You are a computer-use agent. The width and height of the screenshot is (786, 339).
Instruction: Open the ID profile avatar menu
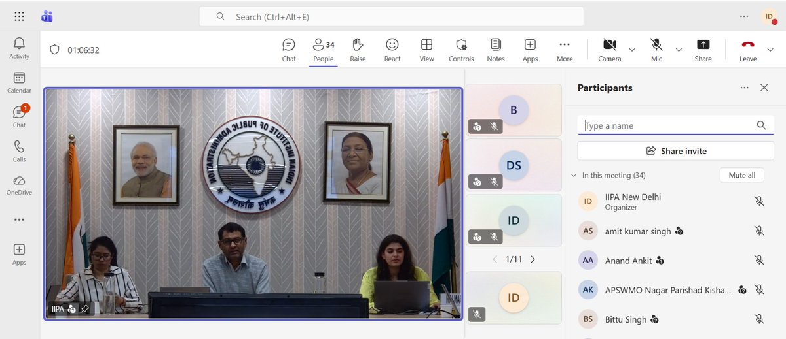point(768,16)
